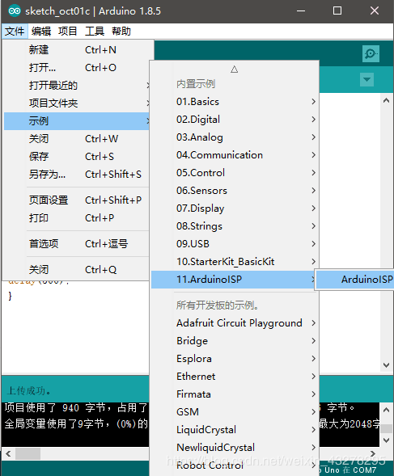Close the Arduino window

point(375,11)
